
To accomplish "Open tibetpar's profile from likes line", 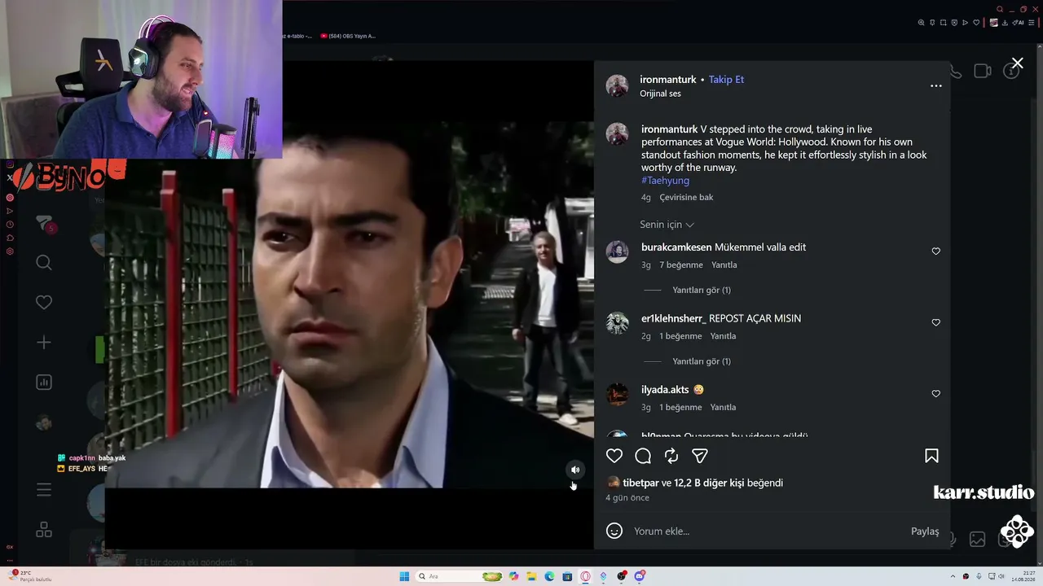I will (x=640, y=483).
